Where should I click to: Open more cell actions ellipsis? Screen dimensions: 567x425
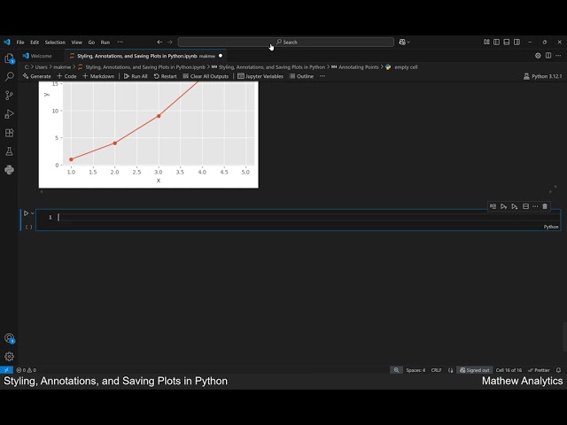point(535,206)
